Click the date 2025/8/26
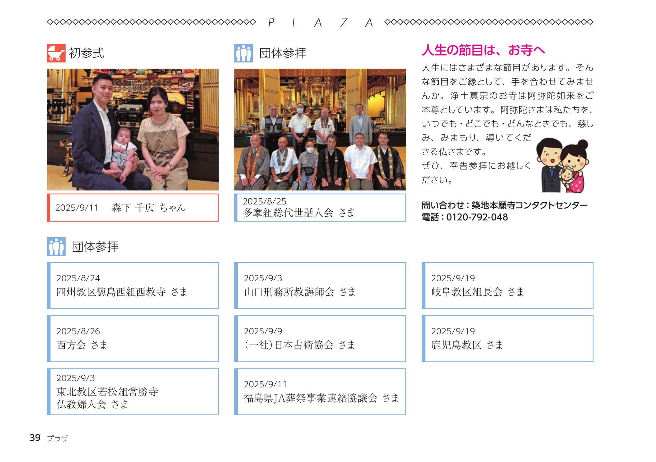656x462 pixels. pos(78,331)
